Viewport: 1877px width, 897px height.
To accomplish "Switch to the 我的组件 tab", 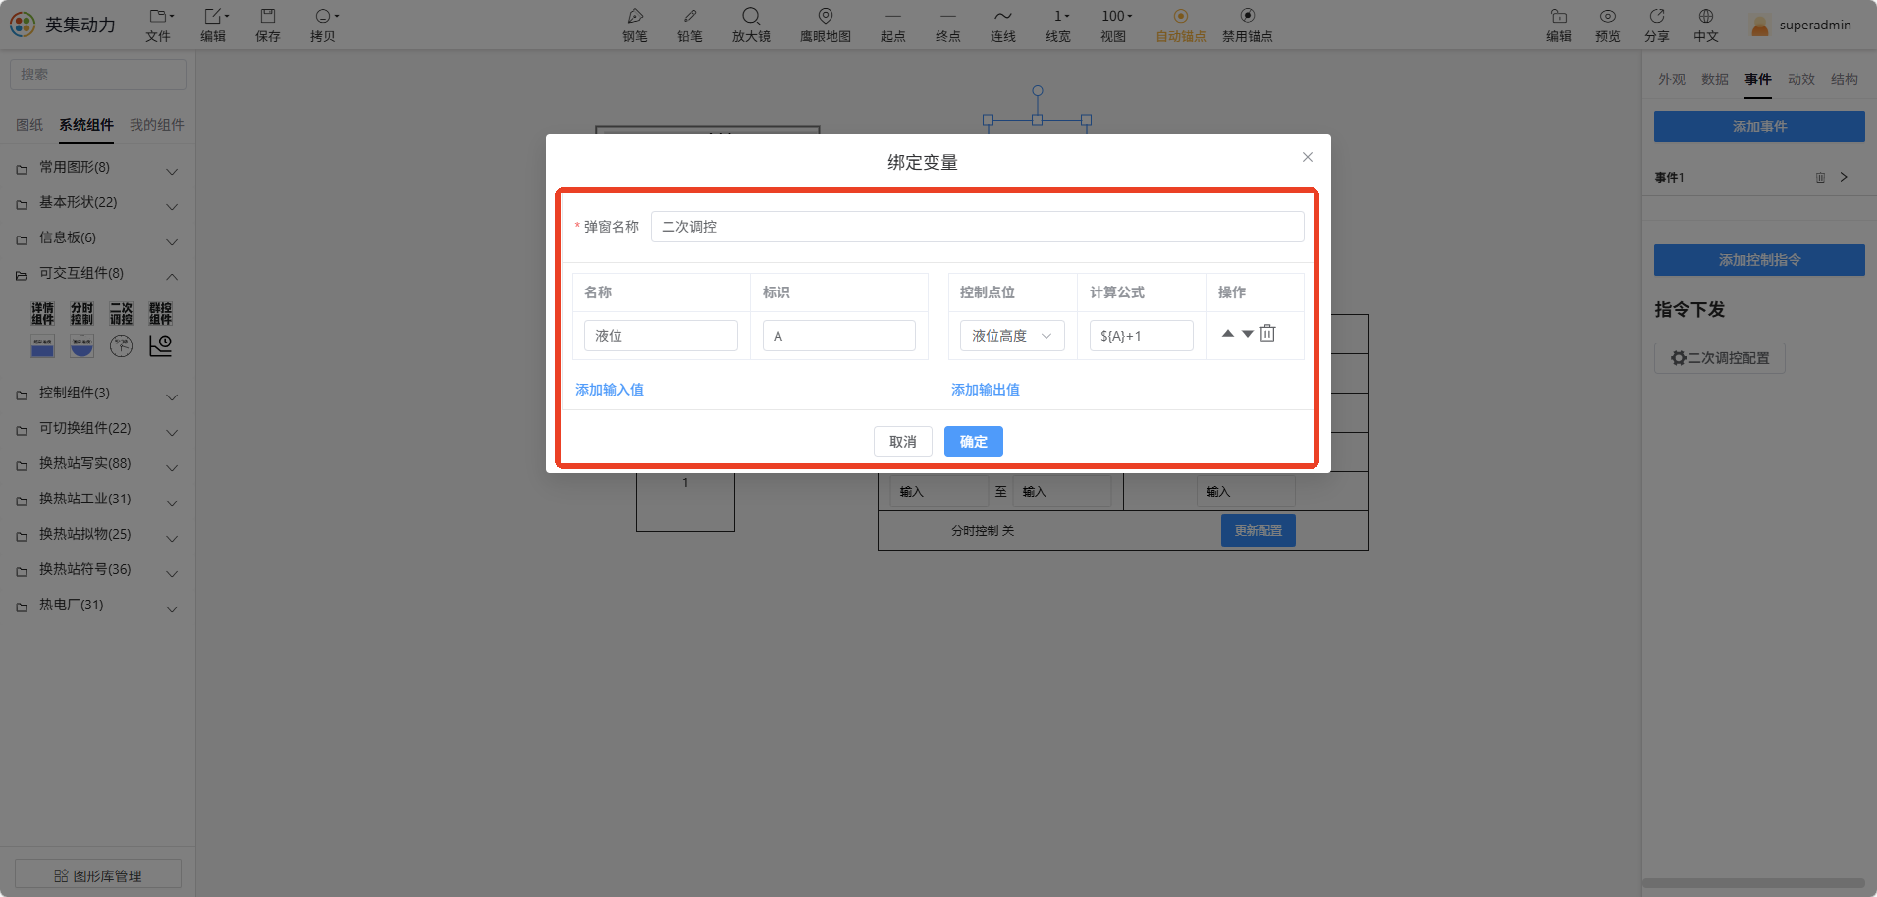I will pos(157,125).
